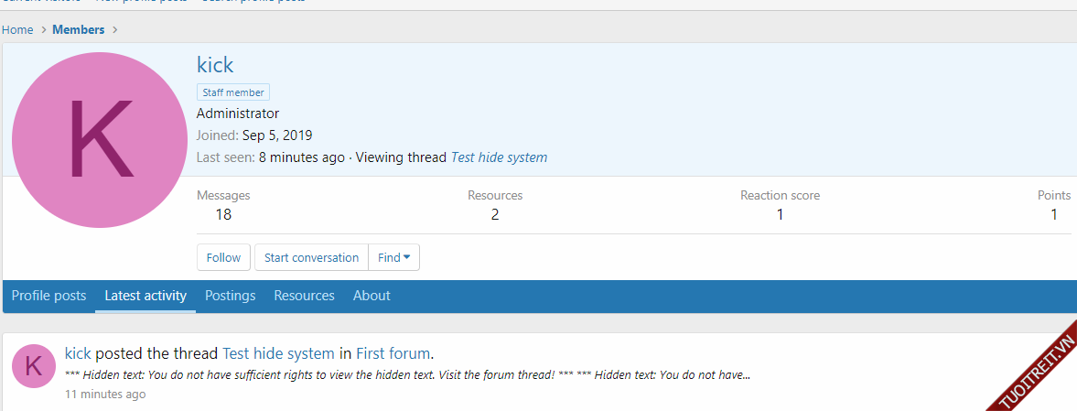Open the Postings tab
This screenshot has height=411, width=1077.
click(x=230, y=296)
